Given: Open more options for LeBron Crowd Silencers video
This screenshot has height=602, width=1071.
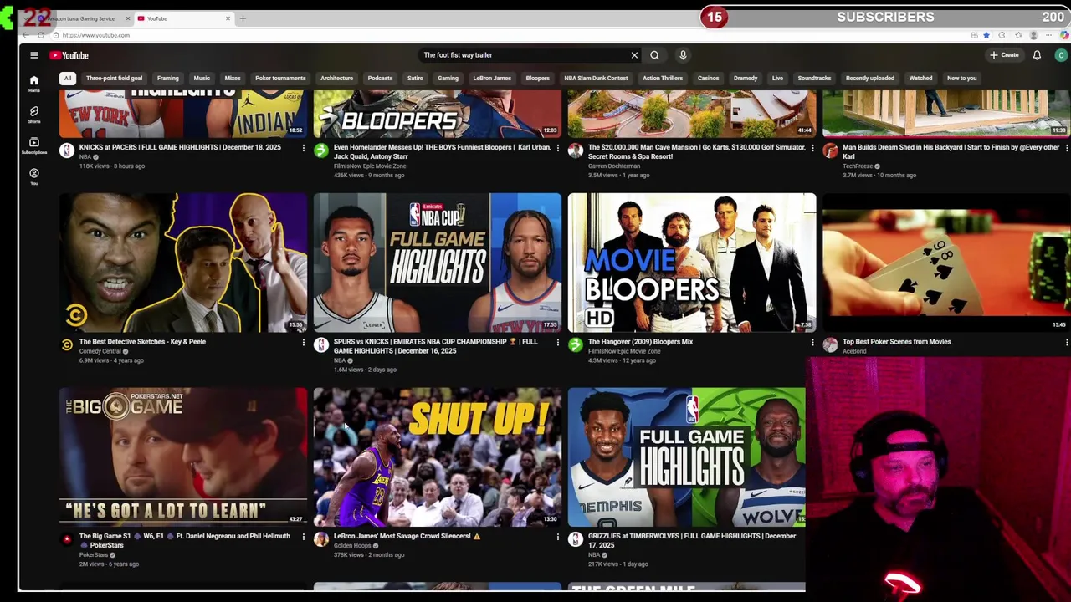Looking at the screenshot, I should 558,537.
